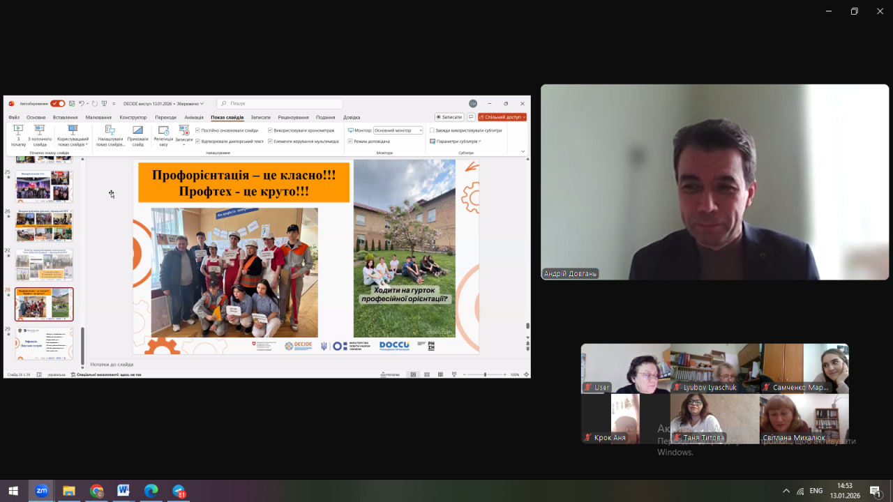Switch to the Переходи tab
Screen dimensions: 893x502
point(166,117)
